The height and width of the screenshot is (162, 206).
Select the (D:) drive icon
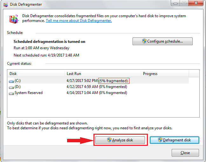pos(11,87)
